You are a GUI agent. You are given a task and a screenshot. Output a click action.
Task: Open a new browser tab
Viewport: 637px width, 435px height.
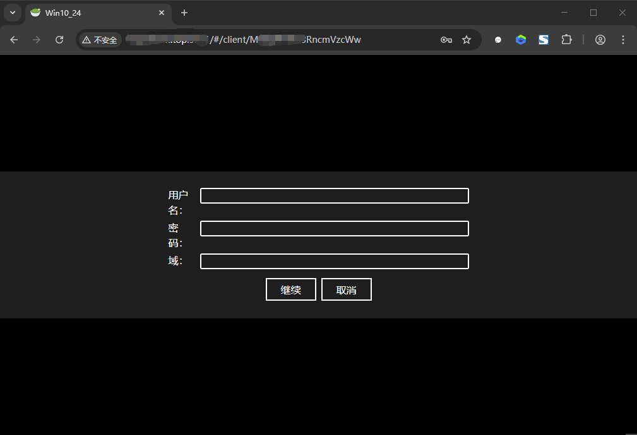point(184,13)
